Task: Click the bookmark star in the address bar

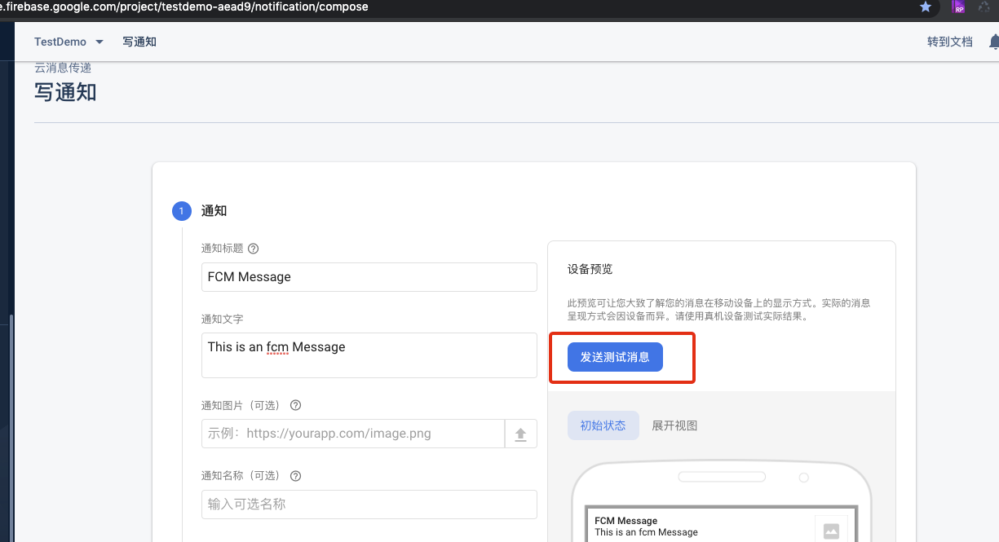Action: (x=926, y=7)
